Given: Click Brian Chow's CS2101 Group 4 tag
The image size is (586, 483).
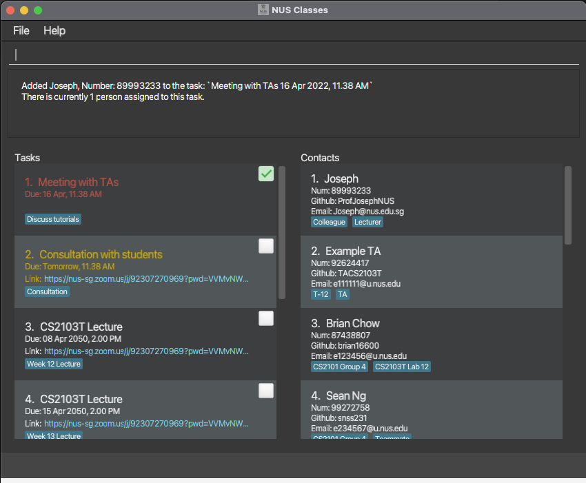Looking at the screenshot, I should pos(339,367).
